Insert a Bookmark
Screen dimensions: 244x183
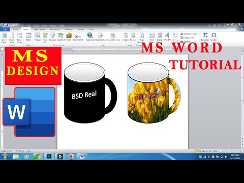pyautogui.click(x=100, y=37)
